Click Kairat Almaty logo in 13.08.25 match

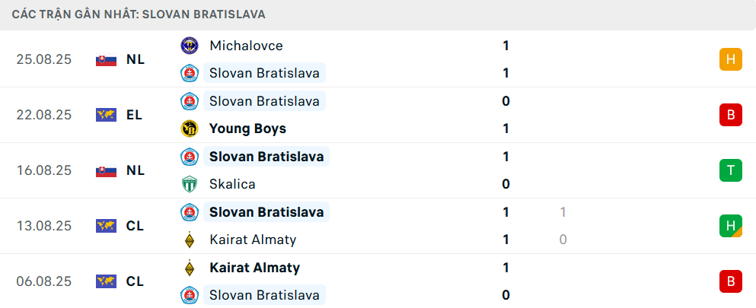pyautogui.click(x=189, y=240)
